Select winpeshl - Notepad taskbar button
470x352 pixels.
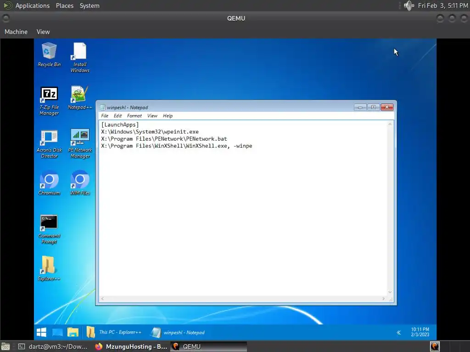pos(178,332)
